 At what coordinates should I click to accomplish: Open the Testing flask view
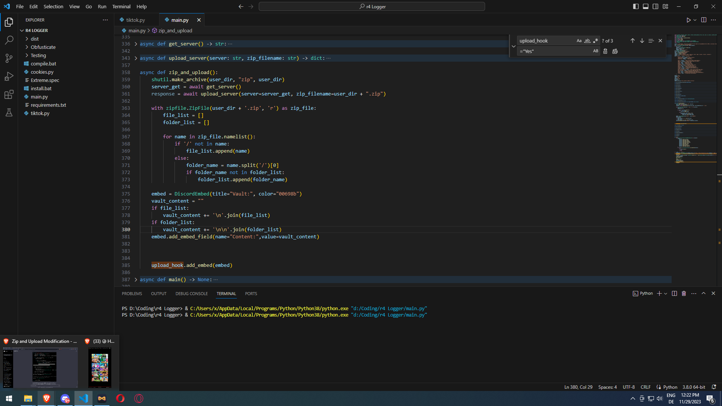[9, 112]
